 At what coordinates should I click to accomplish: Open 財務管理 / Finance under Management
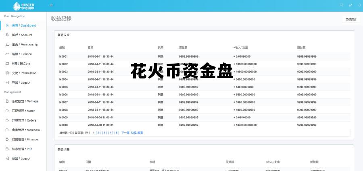pos(25,139)
